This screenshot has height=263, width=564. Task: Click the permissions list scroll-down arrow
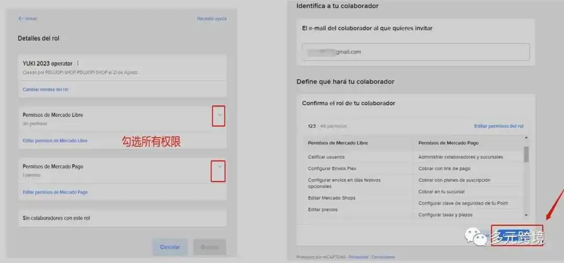click(526, 215)
